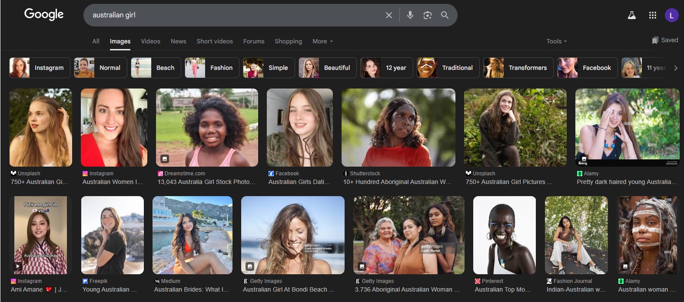
Task: Click the Google logo
Action: pos(44,14)
